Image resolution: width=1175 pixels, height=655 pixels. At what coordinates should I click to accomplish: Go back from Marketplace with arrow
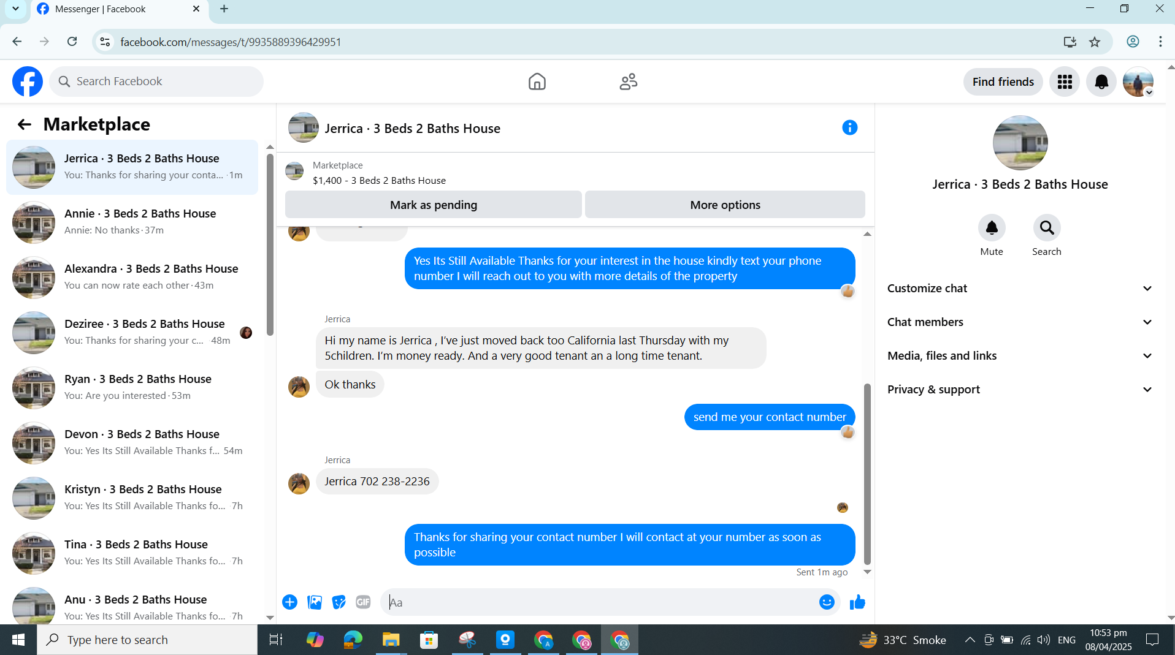click(24, 124)
